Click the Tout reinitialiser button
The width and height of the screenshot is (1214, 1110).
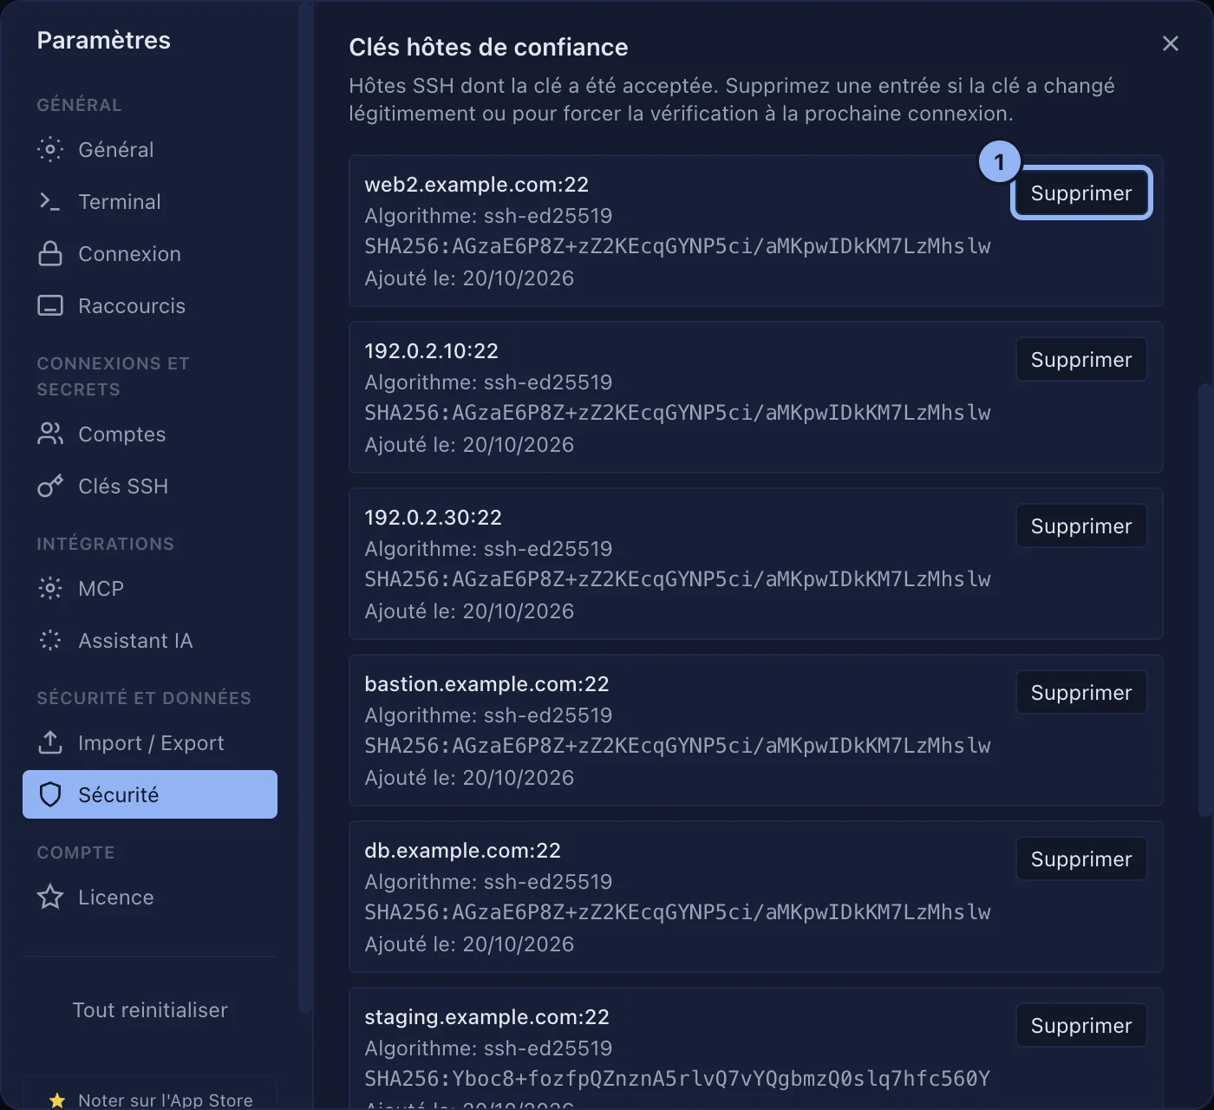150,1009
